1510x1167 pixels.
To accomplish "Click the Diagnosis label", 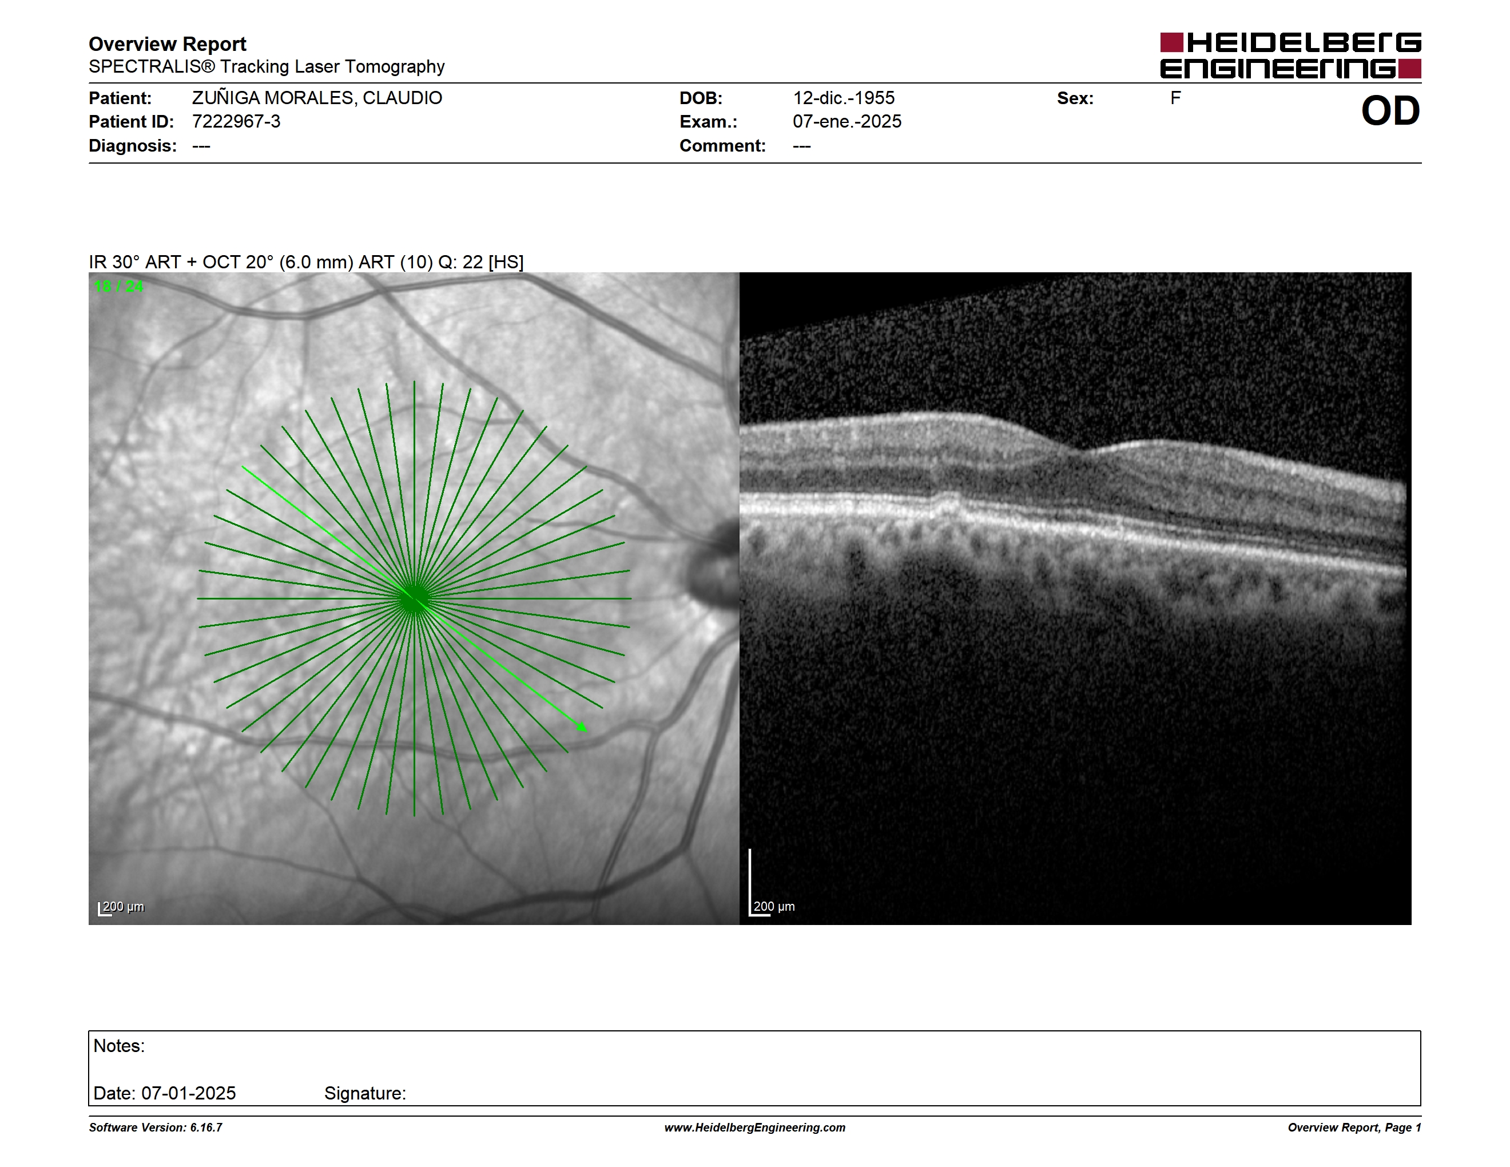I will [133, 146].
